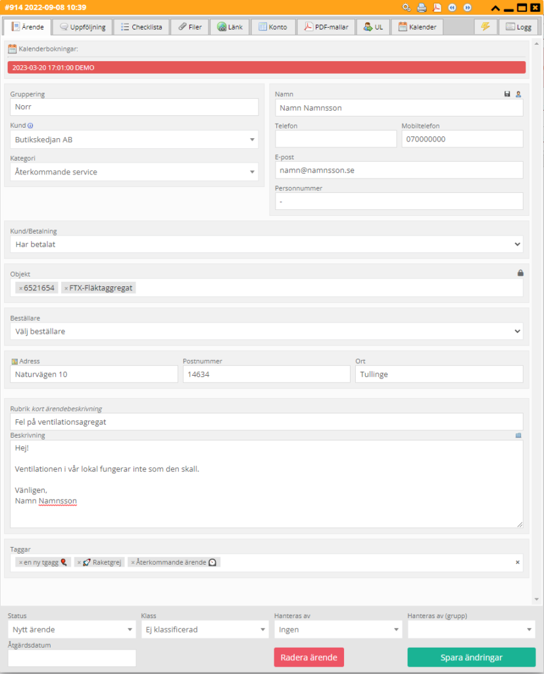Click the info icon next to Kund
The width and height of the screenshot is (544, 674).
(30, 126)
